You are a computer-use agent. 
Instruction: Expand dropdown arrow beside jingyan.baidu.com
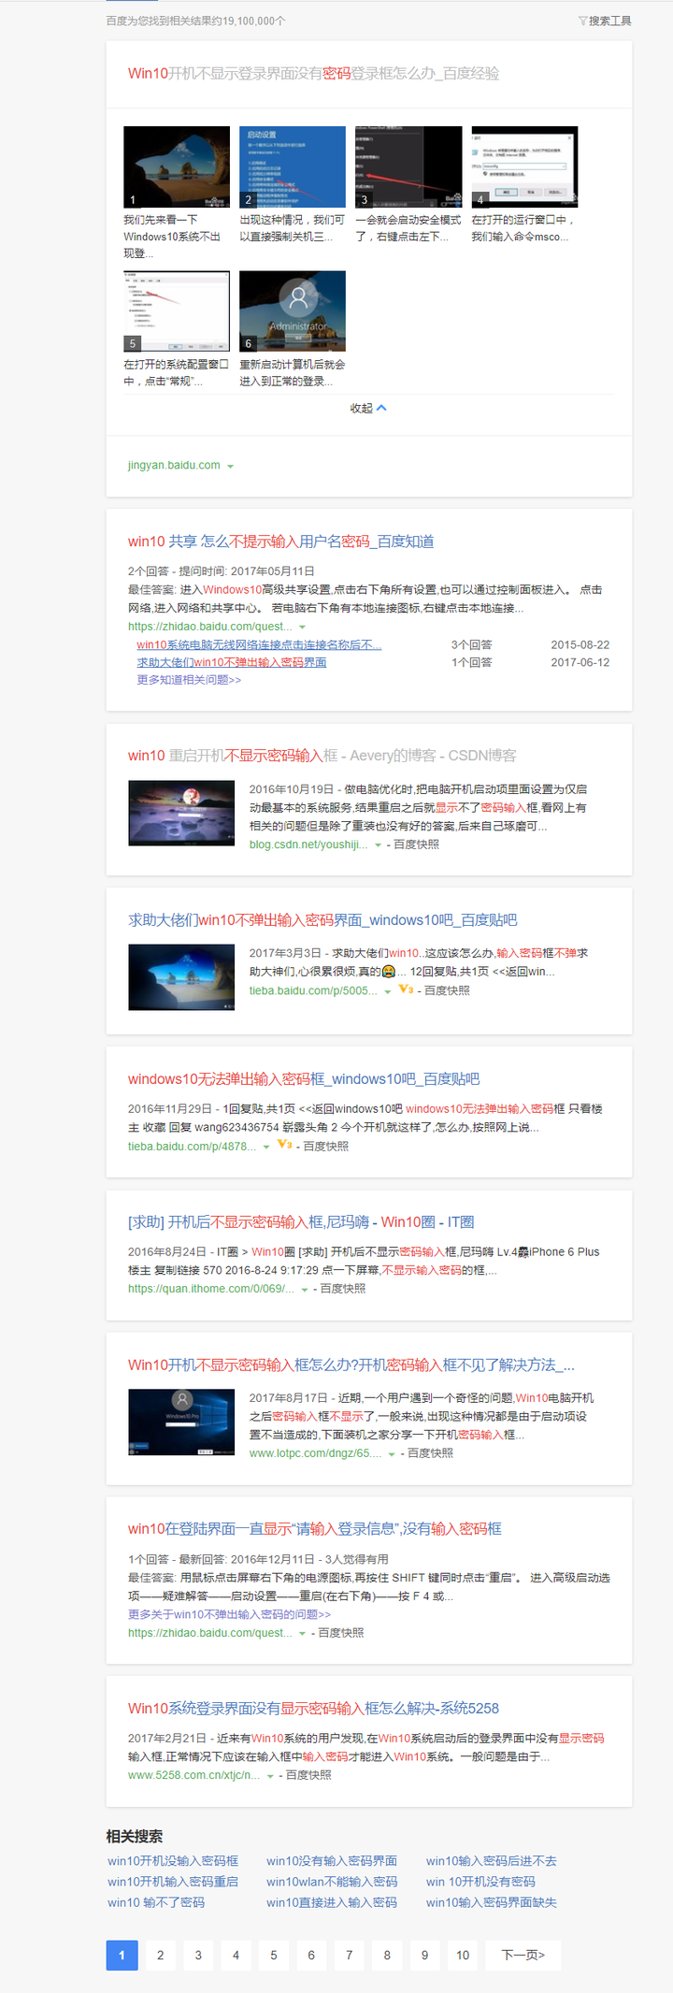pyautogui.click(x=230, y=466)
